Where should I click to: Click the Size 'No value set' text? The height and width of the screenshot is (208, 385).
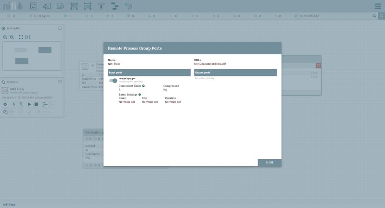[150, 102]
